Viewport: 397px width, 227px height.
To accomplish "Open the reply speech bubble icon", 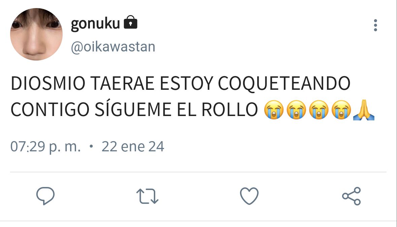I will 45,196.
